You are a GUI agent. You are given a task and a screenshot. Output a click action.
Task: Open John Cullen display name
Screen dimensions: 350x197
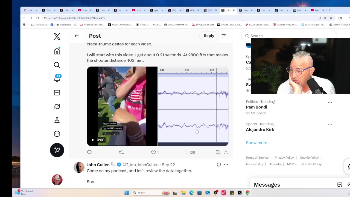point(98,165)
